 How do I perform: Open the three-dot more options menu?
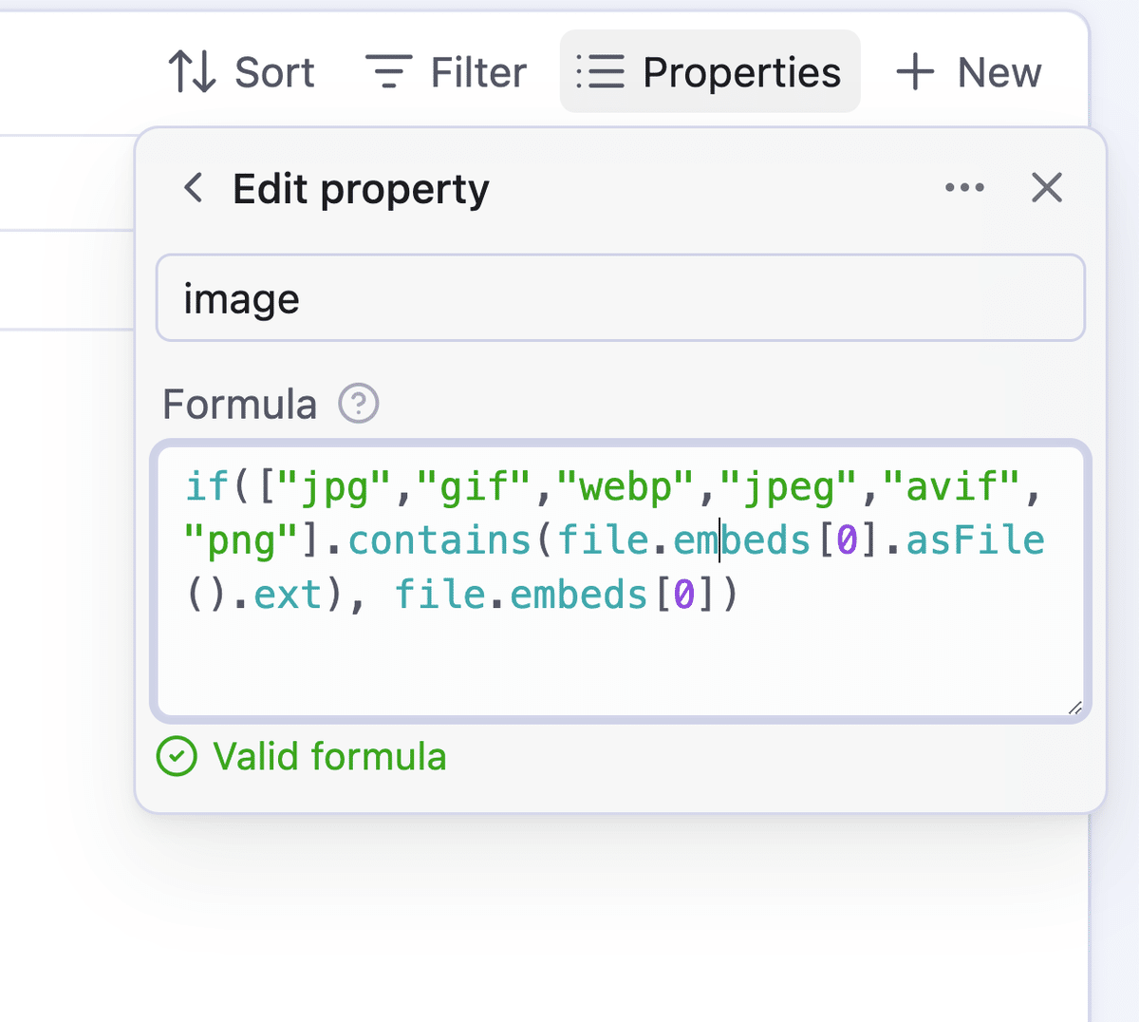(x=964, y=188)
